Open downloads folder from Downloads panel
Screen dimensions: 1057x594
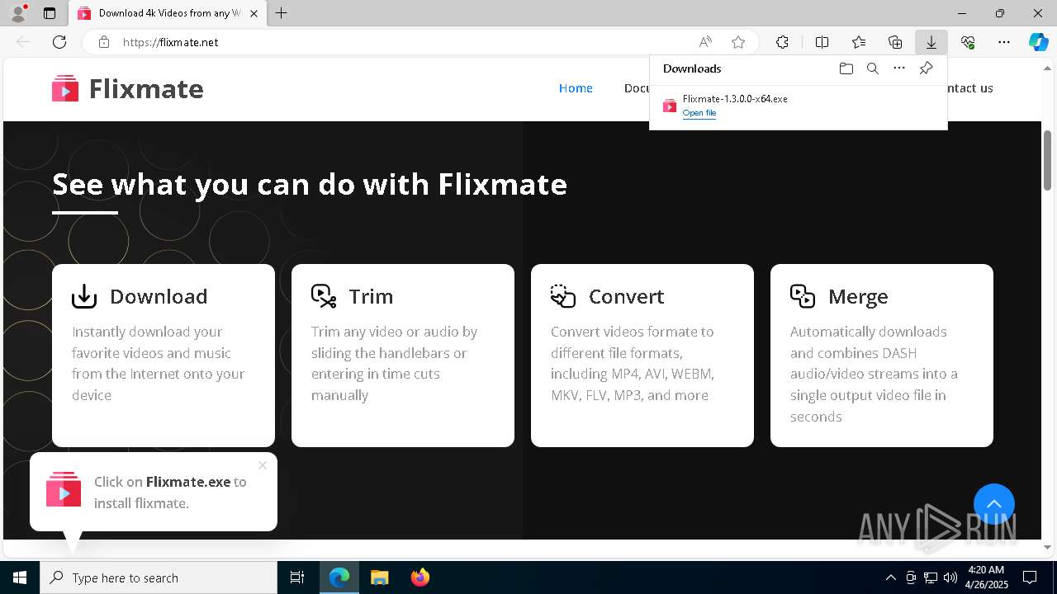point(846,68)
